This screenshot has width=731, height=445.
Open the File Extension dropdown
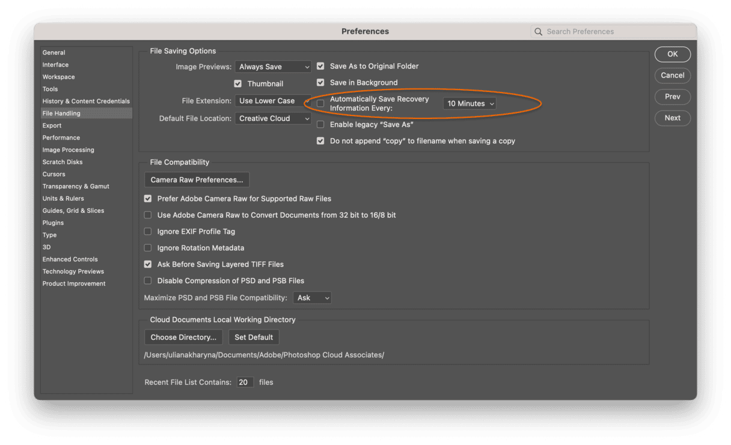pyautogui.click(x=273, y=101)
